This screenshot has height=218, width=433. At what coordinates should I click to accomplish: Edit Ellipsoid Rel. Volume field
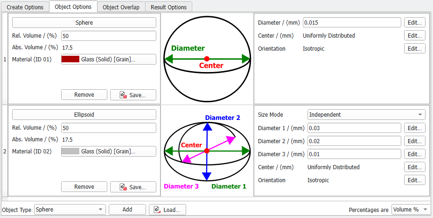109,128
